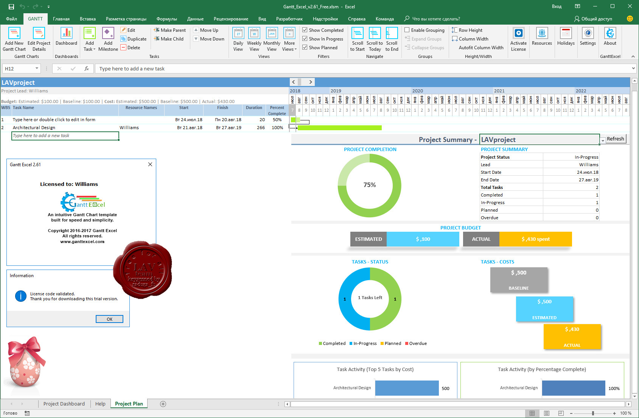This screenshot has height=418, width=639.
Task: Open the project selector dropdown arrow
Action: click(603, 141)
